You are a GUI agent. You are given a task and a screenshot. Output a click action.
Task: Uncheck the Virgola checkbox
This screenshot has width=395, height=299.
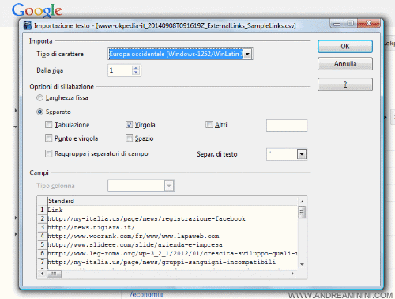[129, 124]
